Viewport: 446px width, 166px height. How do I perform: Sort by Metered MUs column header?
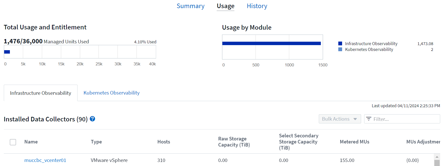click(354, 142)
